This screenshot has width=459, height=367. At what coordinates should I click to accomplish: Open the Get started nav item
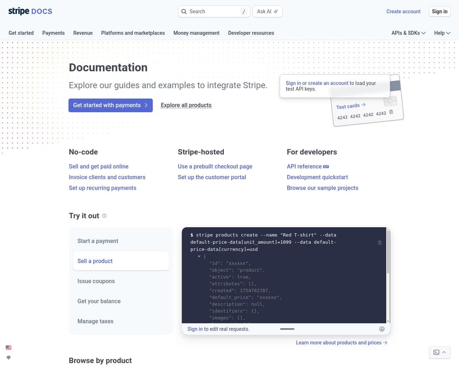click(21, 33)
